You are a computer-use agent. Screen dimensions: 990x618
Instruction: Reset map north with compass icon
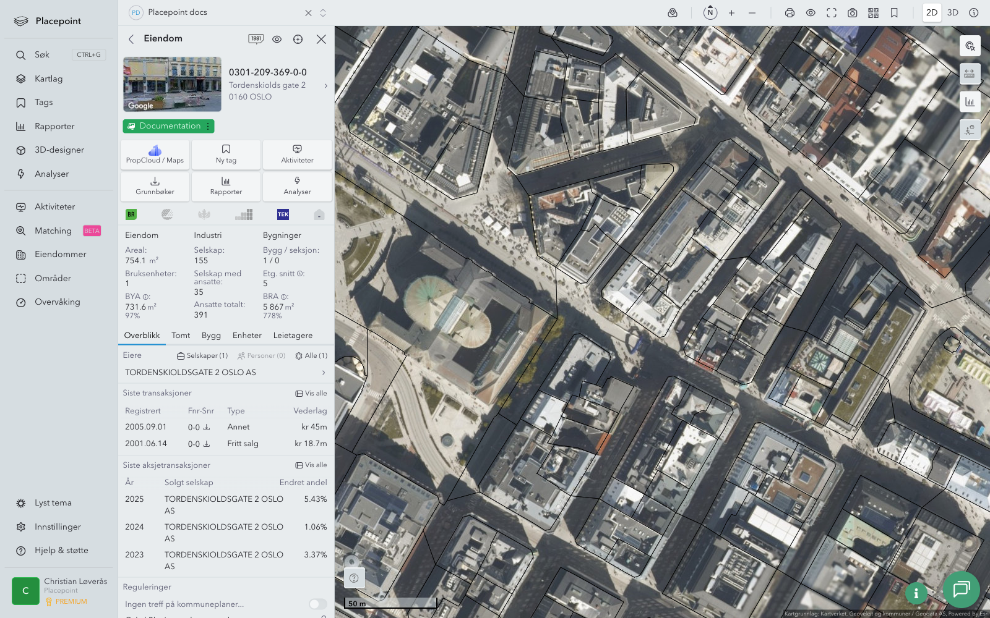coord(710,13)
